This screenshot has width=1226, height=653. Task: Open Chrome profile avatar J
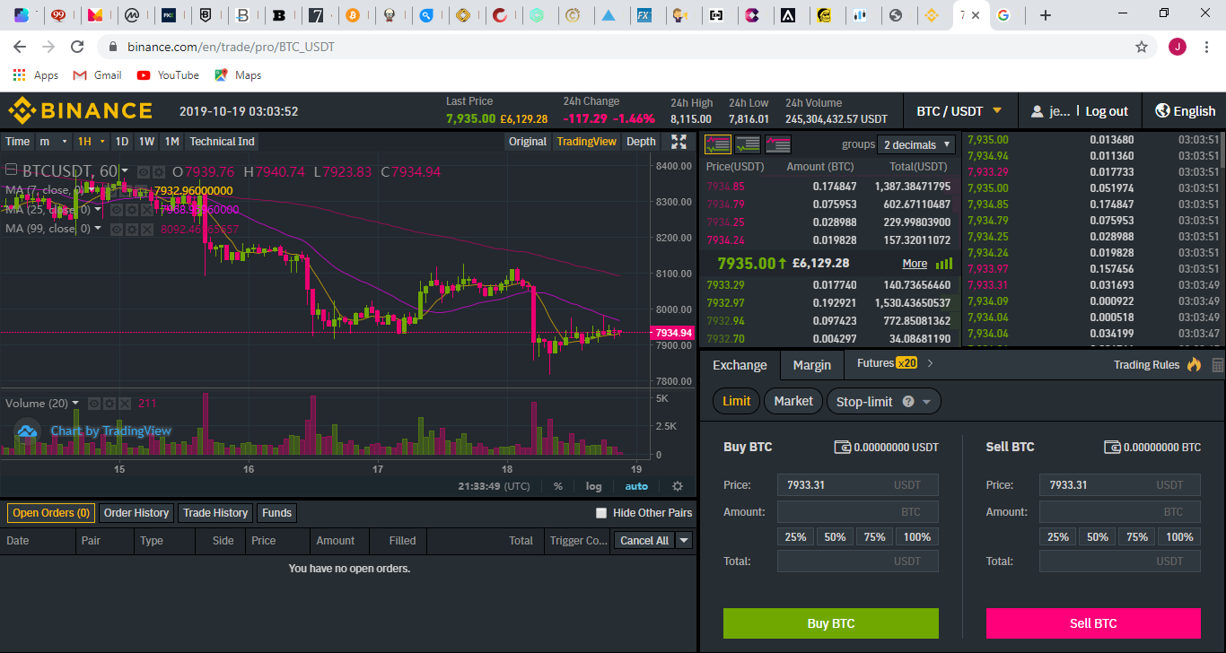pos(1178,47)
